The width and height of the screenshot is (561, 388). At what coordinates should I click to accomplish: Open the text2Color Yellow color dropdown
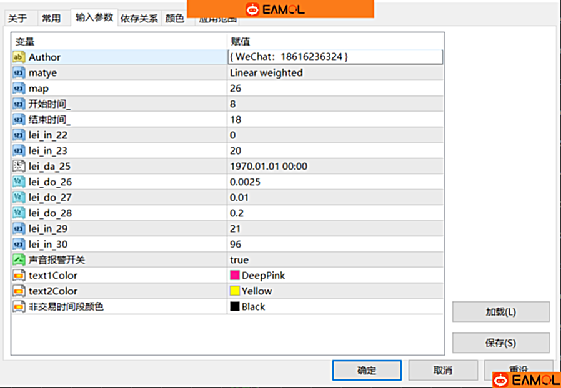point(334,291)
